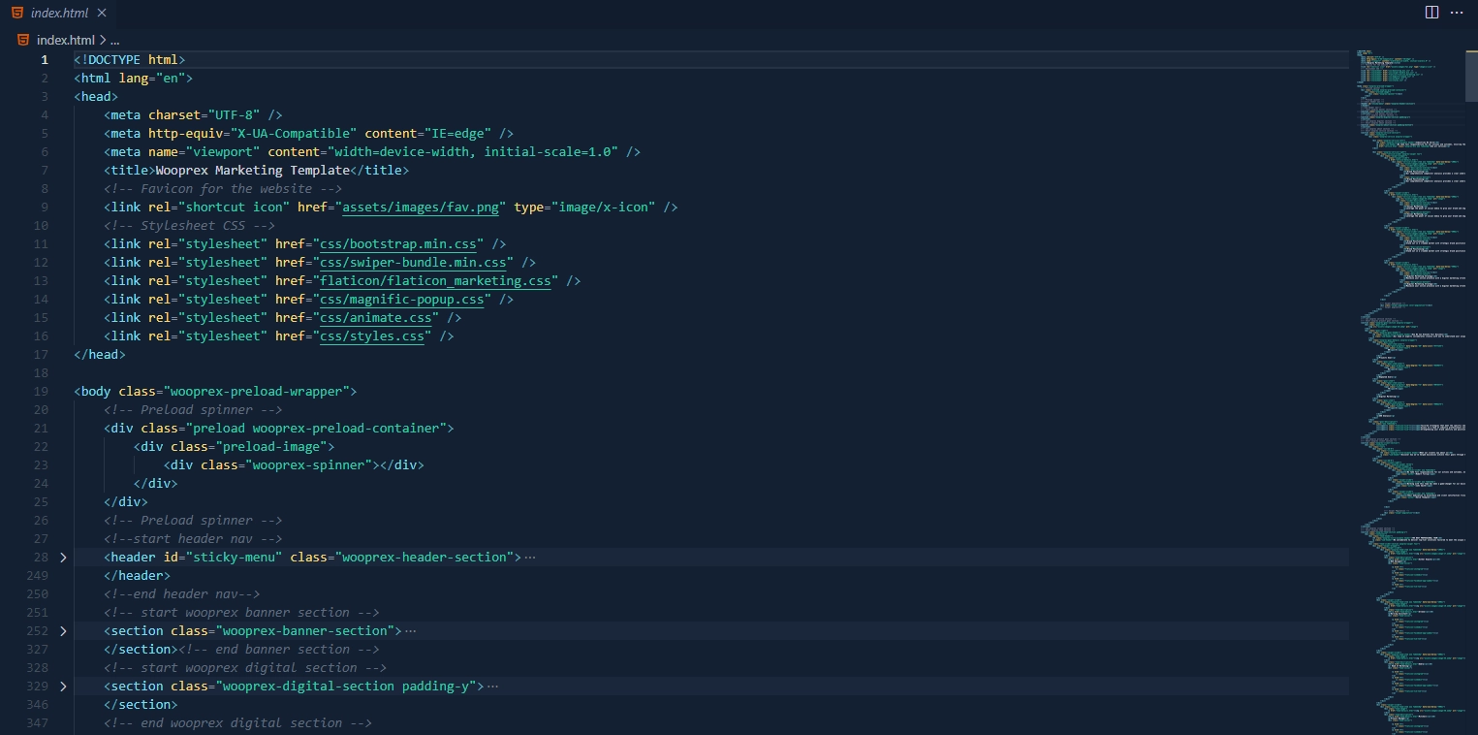Expand the wooprex-digital-section on line 329
This screenshot has width=1478, height=735.
tap(62, 686)
